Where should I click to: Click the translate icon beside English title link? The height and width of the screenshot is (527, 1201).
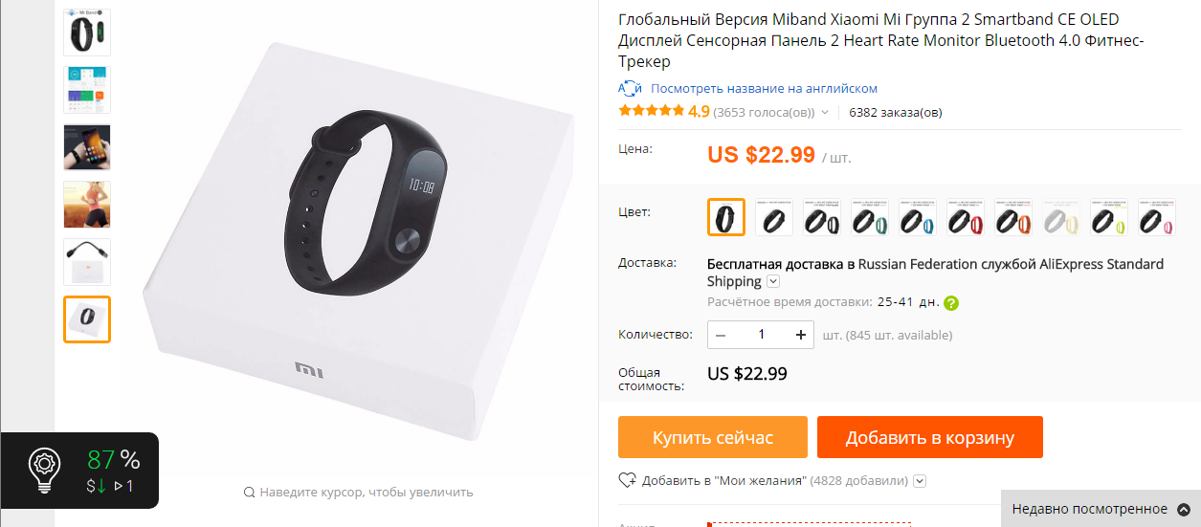tap(630, 88)
